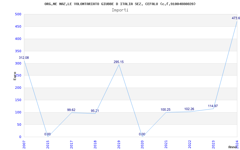Click the ORG.NE NAZ.LE VOLONTARIATO chart title
The height and width of the screenshot is (150, 240).
[120, 4]
